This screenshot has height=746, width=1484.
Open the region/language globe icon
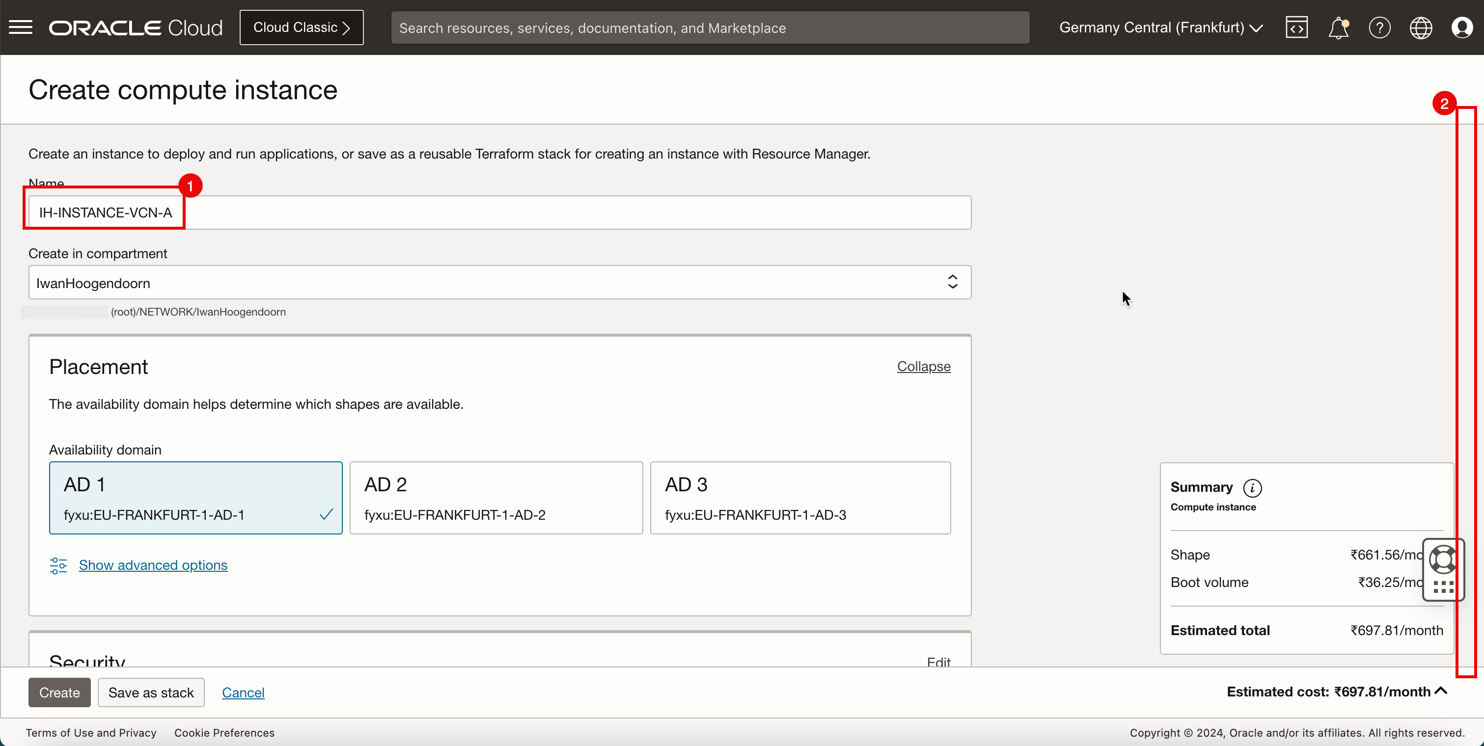point(1420,27)
